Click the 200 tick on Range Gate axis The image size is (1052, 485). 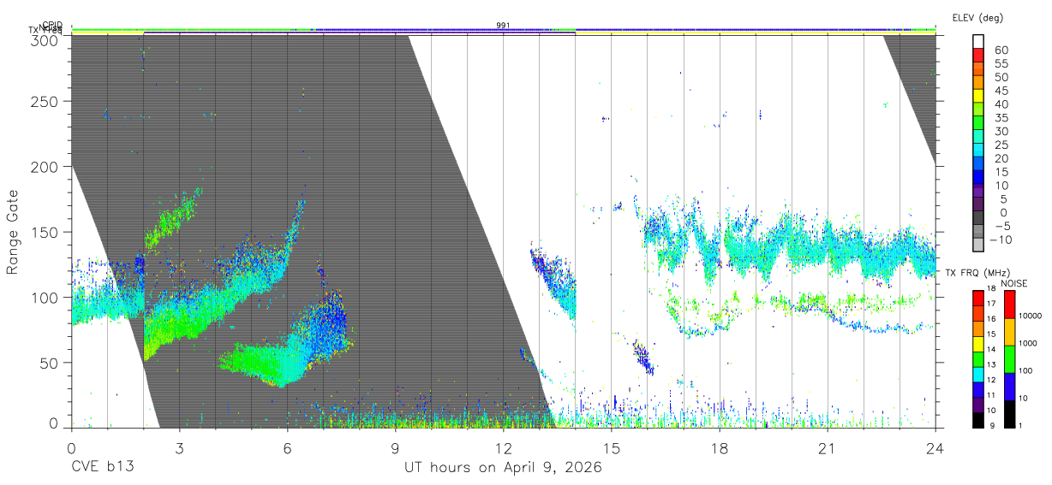point(45,167)
